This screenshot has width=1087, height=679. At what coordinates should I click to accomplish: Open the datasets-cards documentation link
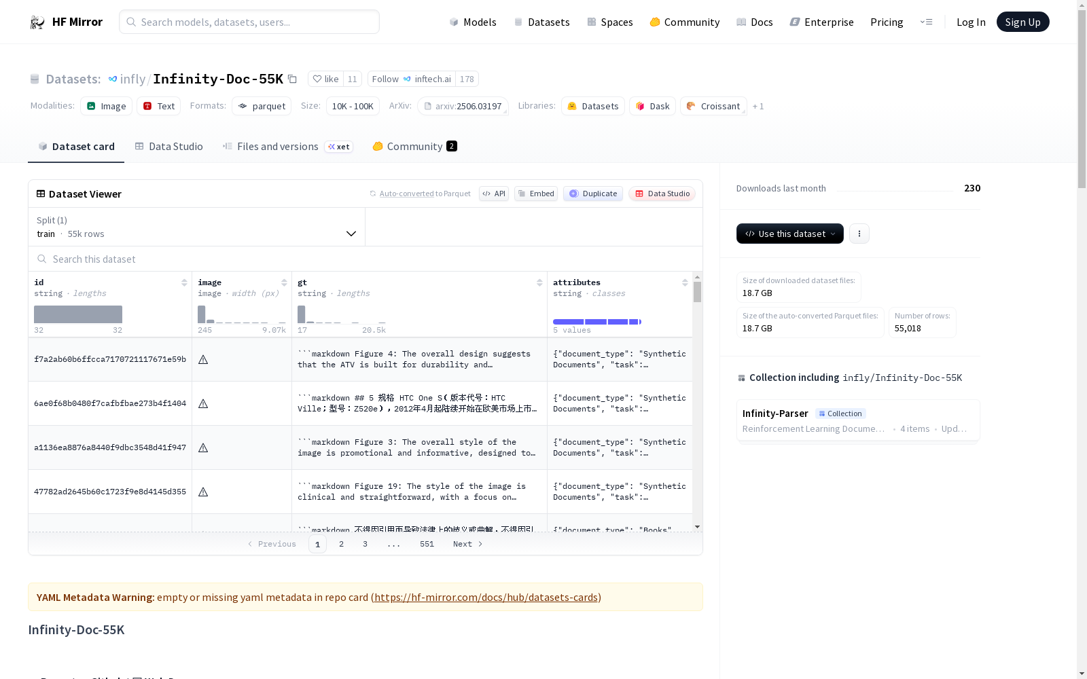pyautogui.click(x=486, y=598)
